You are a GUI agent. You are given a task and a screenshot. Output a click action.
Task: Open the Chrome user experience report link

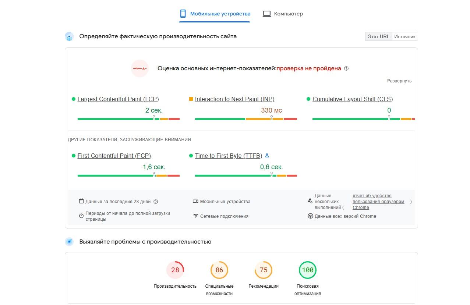coord(378,202)
